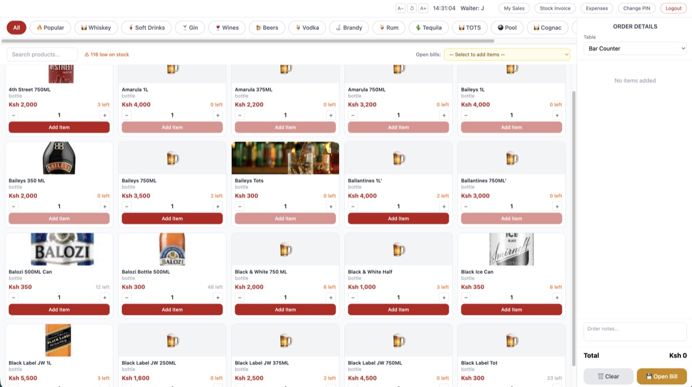Focus the Search products field
Screen dimensions: 692x387
[x=42, y=54]
